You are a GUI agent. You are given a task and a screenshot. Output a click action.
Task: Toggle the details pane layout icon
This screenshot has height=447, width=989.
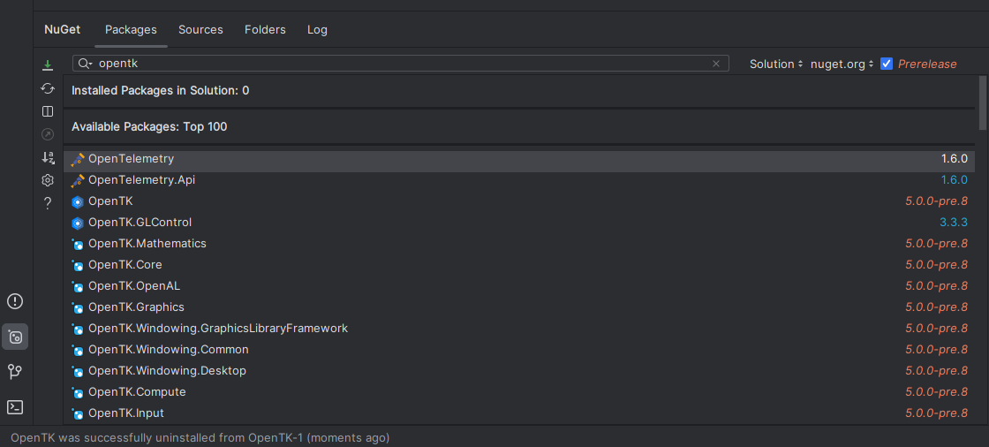point(48,111)
